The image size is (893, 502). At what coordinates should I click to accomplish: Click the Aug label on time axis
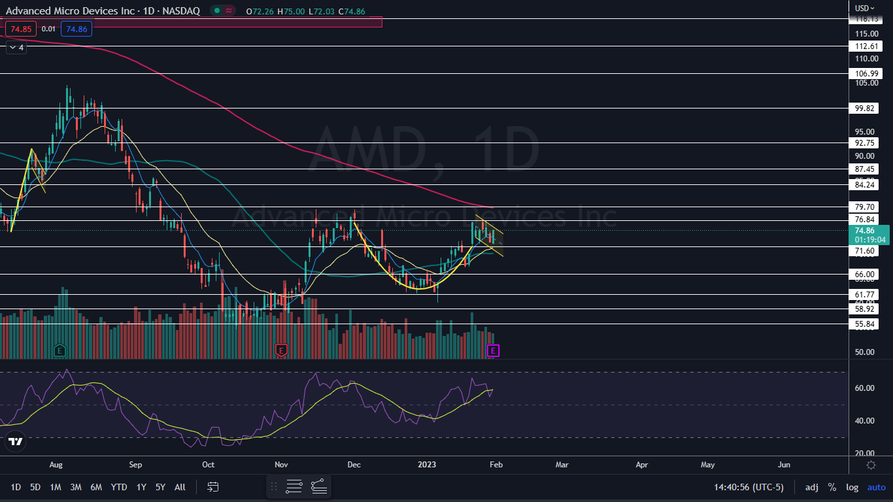[x=56, y=465]
